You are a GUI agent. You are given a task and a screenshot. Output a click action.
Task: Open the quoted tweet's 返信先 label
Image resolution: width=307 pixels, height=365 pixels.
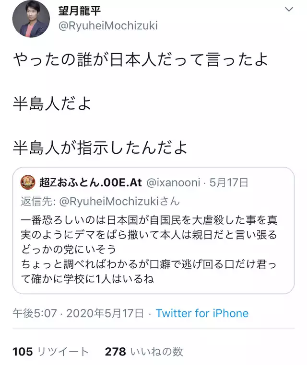(38, 201)
